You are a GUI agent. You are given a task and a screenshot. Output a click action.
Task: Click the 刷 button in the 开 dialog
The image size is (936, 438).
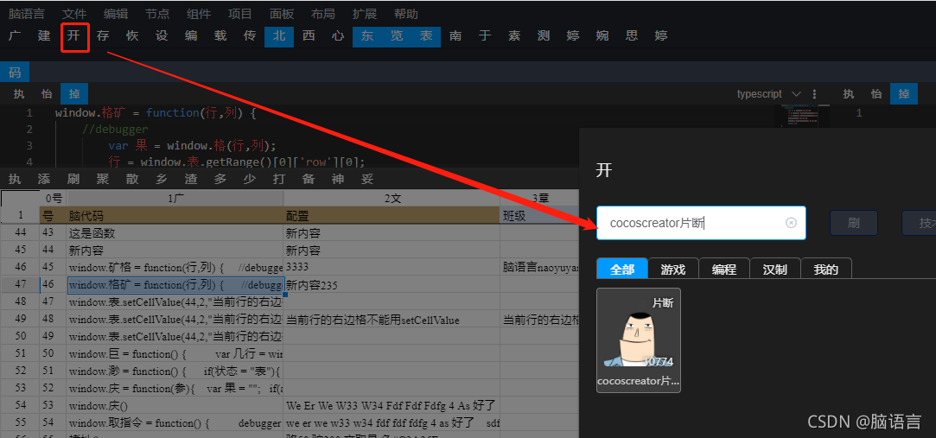point(854,223)
